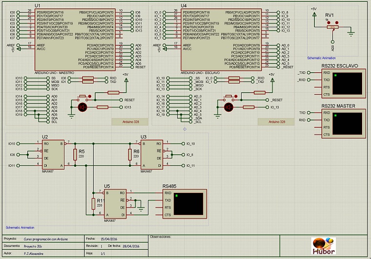
Task: Click the master IO13 terminal circle
Action: (121, 107)
